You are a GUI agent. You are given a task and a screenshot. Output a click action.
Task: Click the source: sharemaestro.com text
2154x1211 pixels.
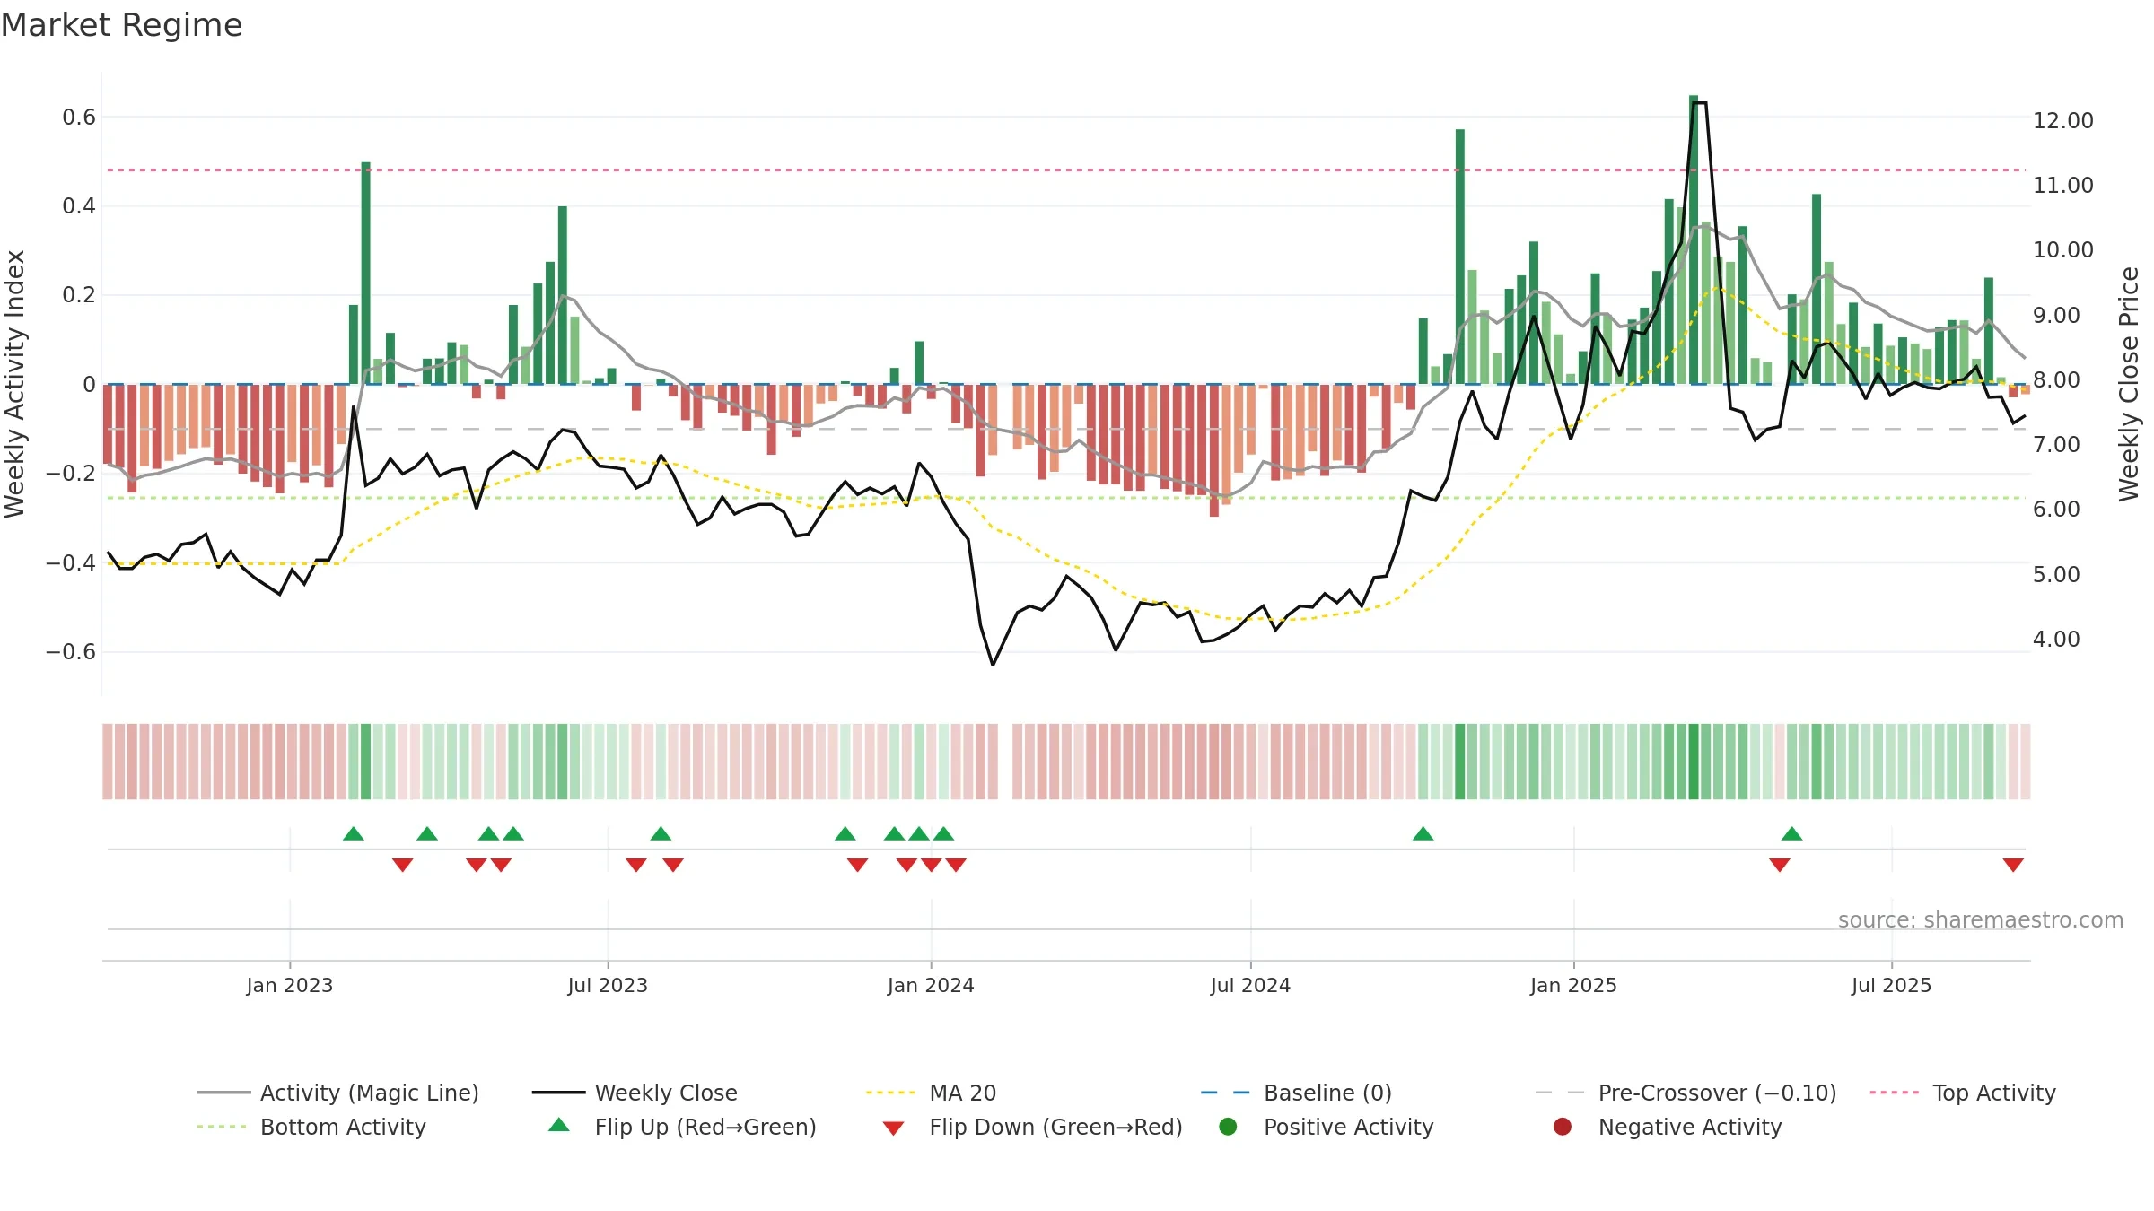1981,919
